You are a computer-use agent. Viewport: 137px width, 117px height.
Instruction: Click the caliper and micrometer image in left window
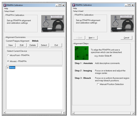point(53,24)
